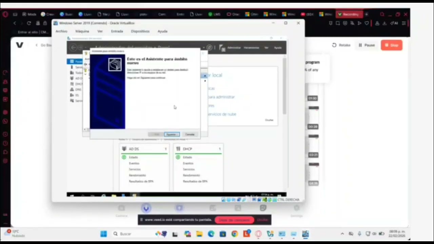The image size is (434, 244).
Task: Select IIS in Server Manager sidebar
Action: tap(75, 95)
